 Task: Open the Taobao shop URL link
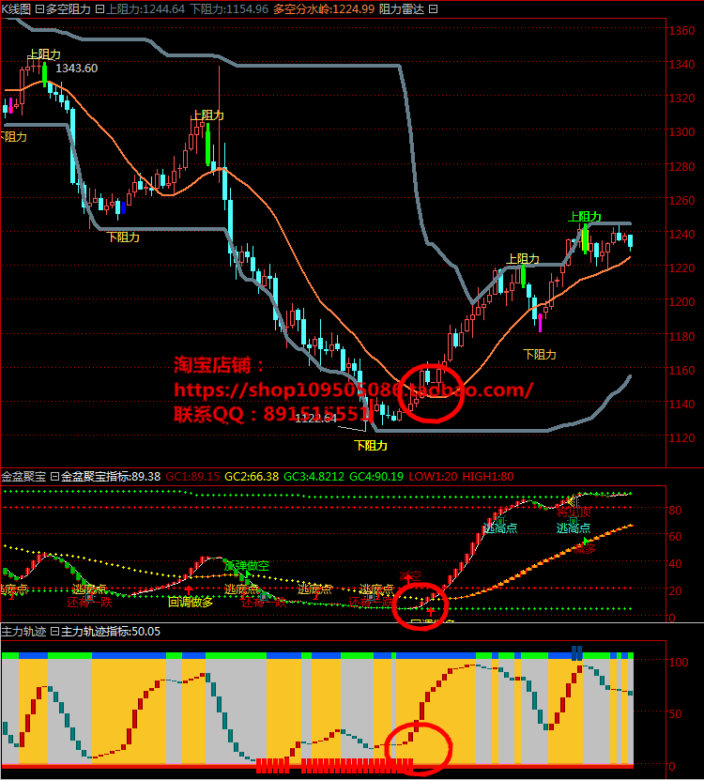[354, 390]
